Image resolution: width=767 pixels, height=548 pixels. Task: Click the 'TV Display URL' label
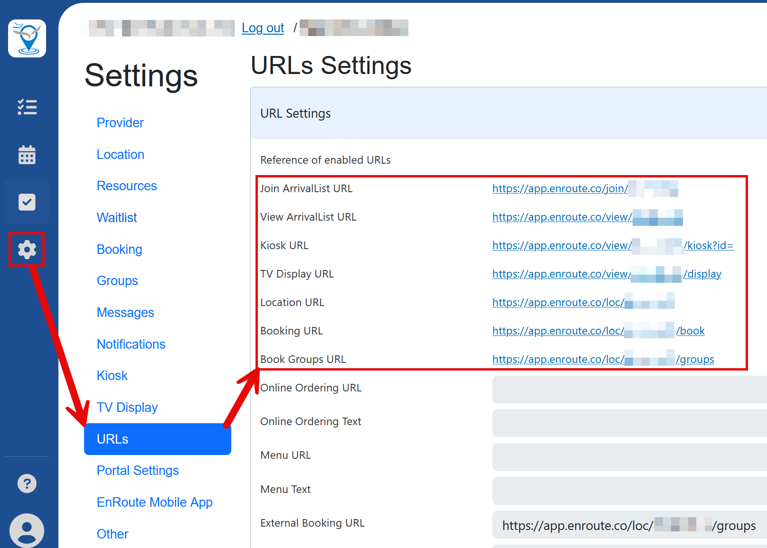[297, 274]
